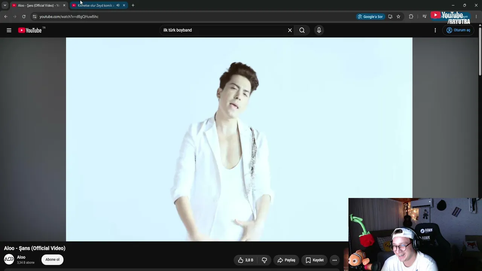482x271 pixels.
Task: Pause the Aloo video by clicking player
Action: (x=239, y=139)
